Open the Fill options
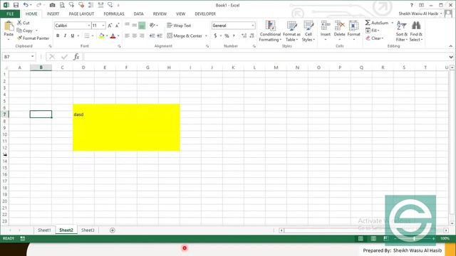The image size is (456, 256). 372,30
